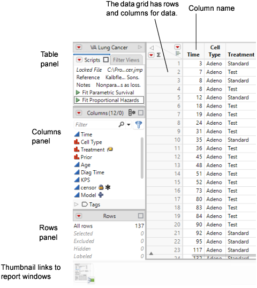This screenshot has width=257, height=288.
Task: Click the Tags label icon
Action: pyautogui.click(x=85, y=204)
